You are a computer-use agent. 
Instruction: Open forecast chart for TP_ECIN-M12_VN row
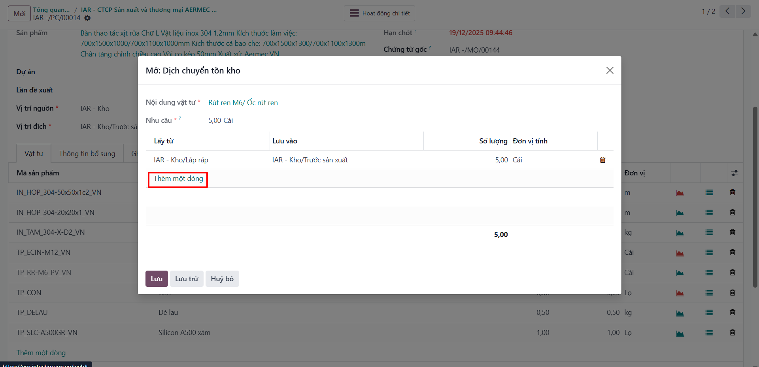pos(680,253)
